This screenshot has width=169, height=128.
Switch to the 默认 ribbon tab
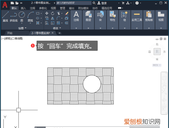coord(14,8)
